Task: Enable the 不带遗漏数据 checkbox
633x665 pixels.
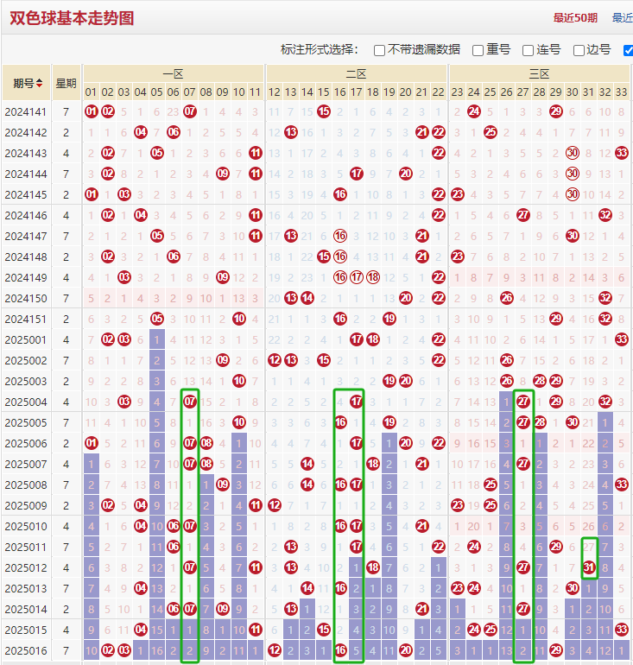Action: [x=380, y=50]
